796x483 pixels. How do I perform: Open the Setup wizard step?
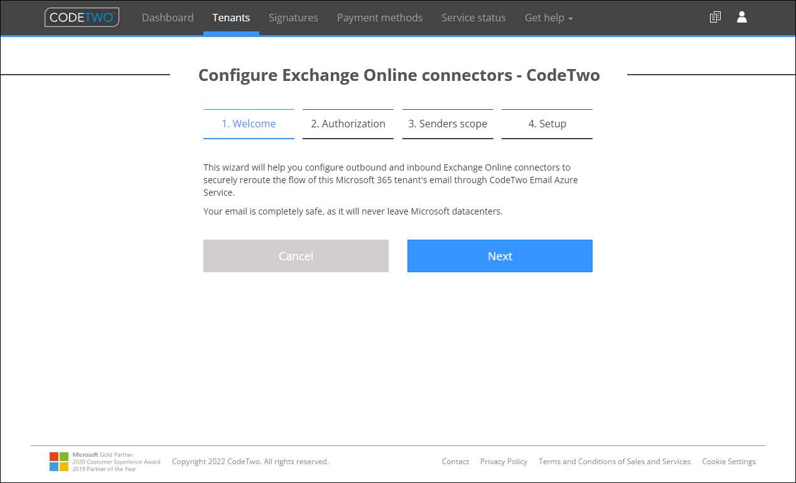pos(547,124)
